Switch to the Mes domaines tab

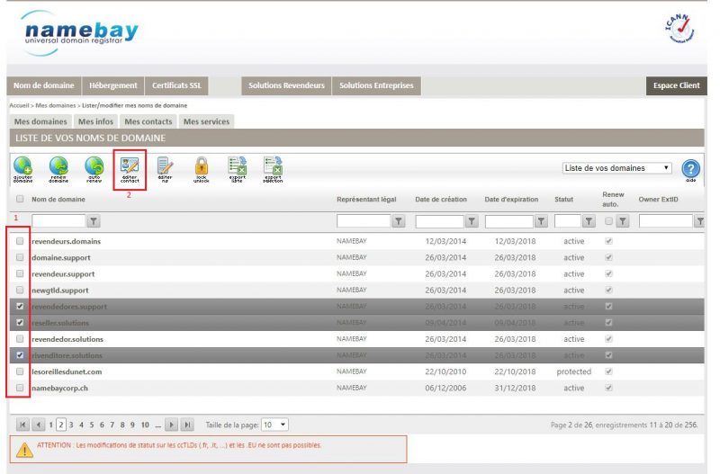point(40,121)
